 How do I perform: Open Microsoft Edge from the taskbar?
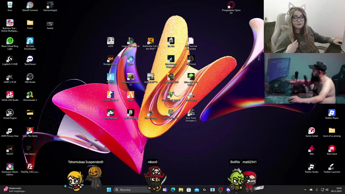173,190
